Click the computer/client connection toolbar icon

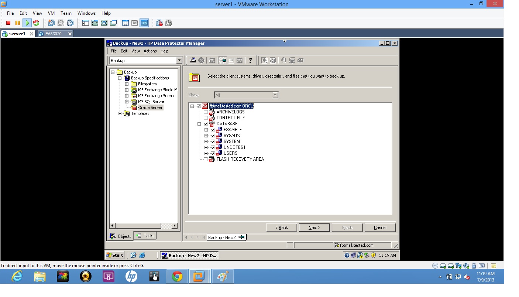coord(192,60)
